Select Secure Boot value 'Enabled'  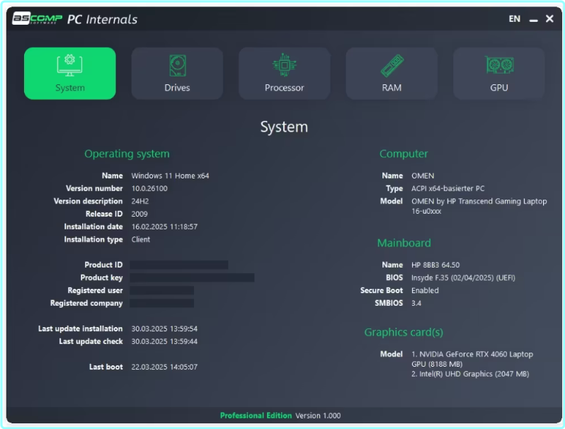[426, 290]
